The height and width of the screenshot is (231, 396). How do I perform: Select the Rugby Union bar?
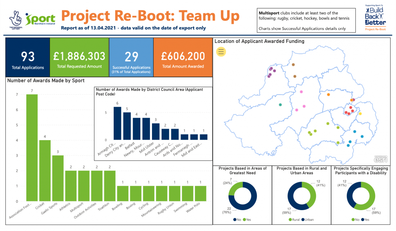(x=174, y=194)
